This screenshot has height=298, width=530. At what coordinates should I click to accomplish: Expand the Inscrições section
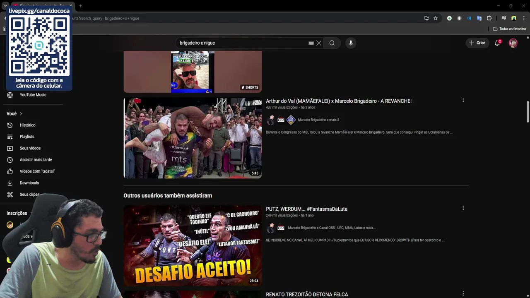tap(19, 213)
